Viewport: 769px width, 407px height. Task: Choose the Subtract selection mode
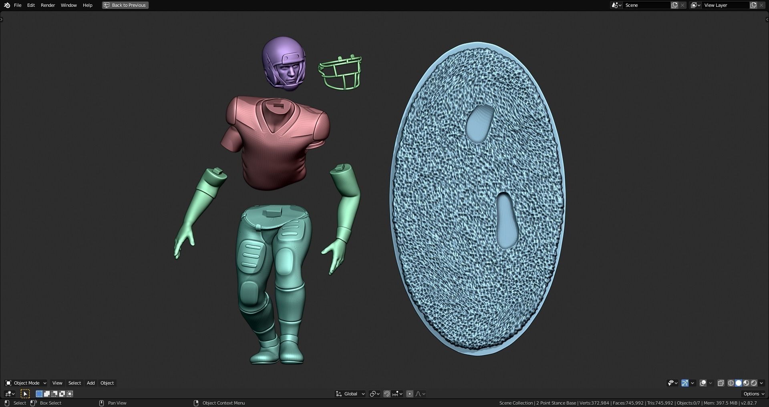[x=54, y=394]
